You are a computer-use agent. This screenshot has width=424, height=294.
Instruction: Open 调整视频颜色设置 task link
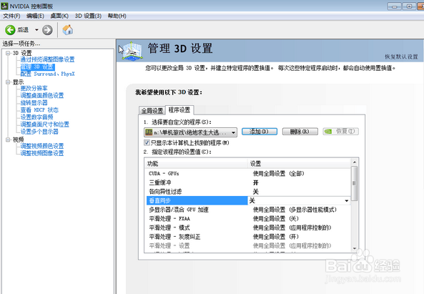click(x=42, y=146)
